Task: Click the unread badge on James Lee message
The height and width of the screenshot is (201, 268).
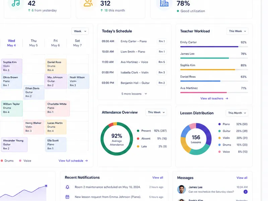Action: tap(246, 192)
